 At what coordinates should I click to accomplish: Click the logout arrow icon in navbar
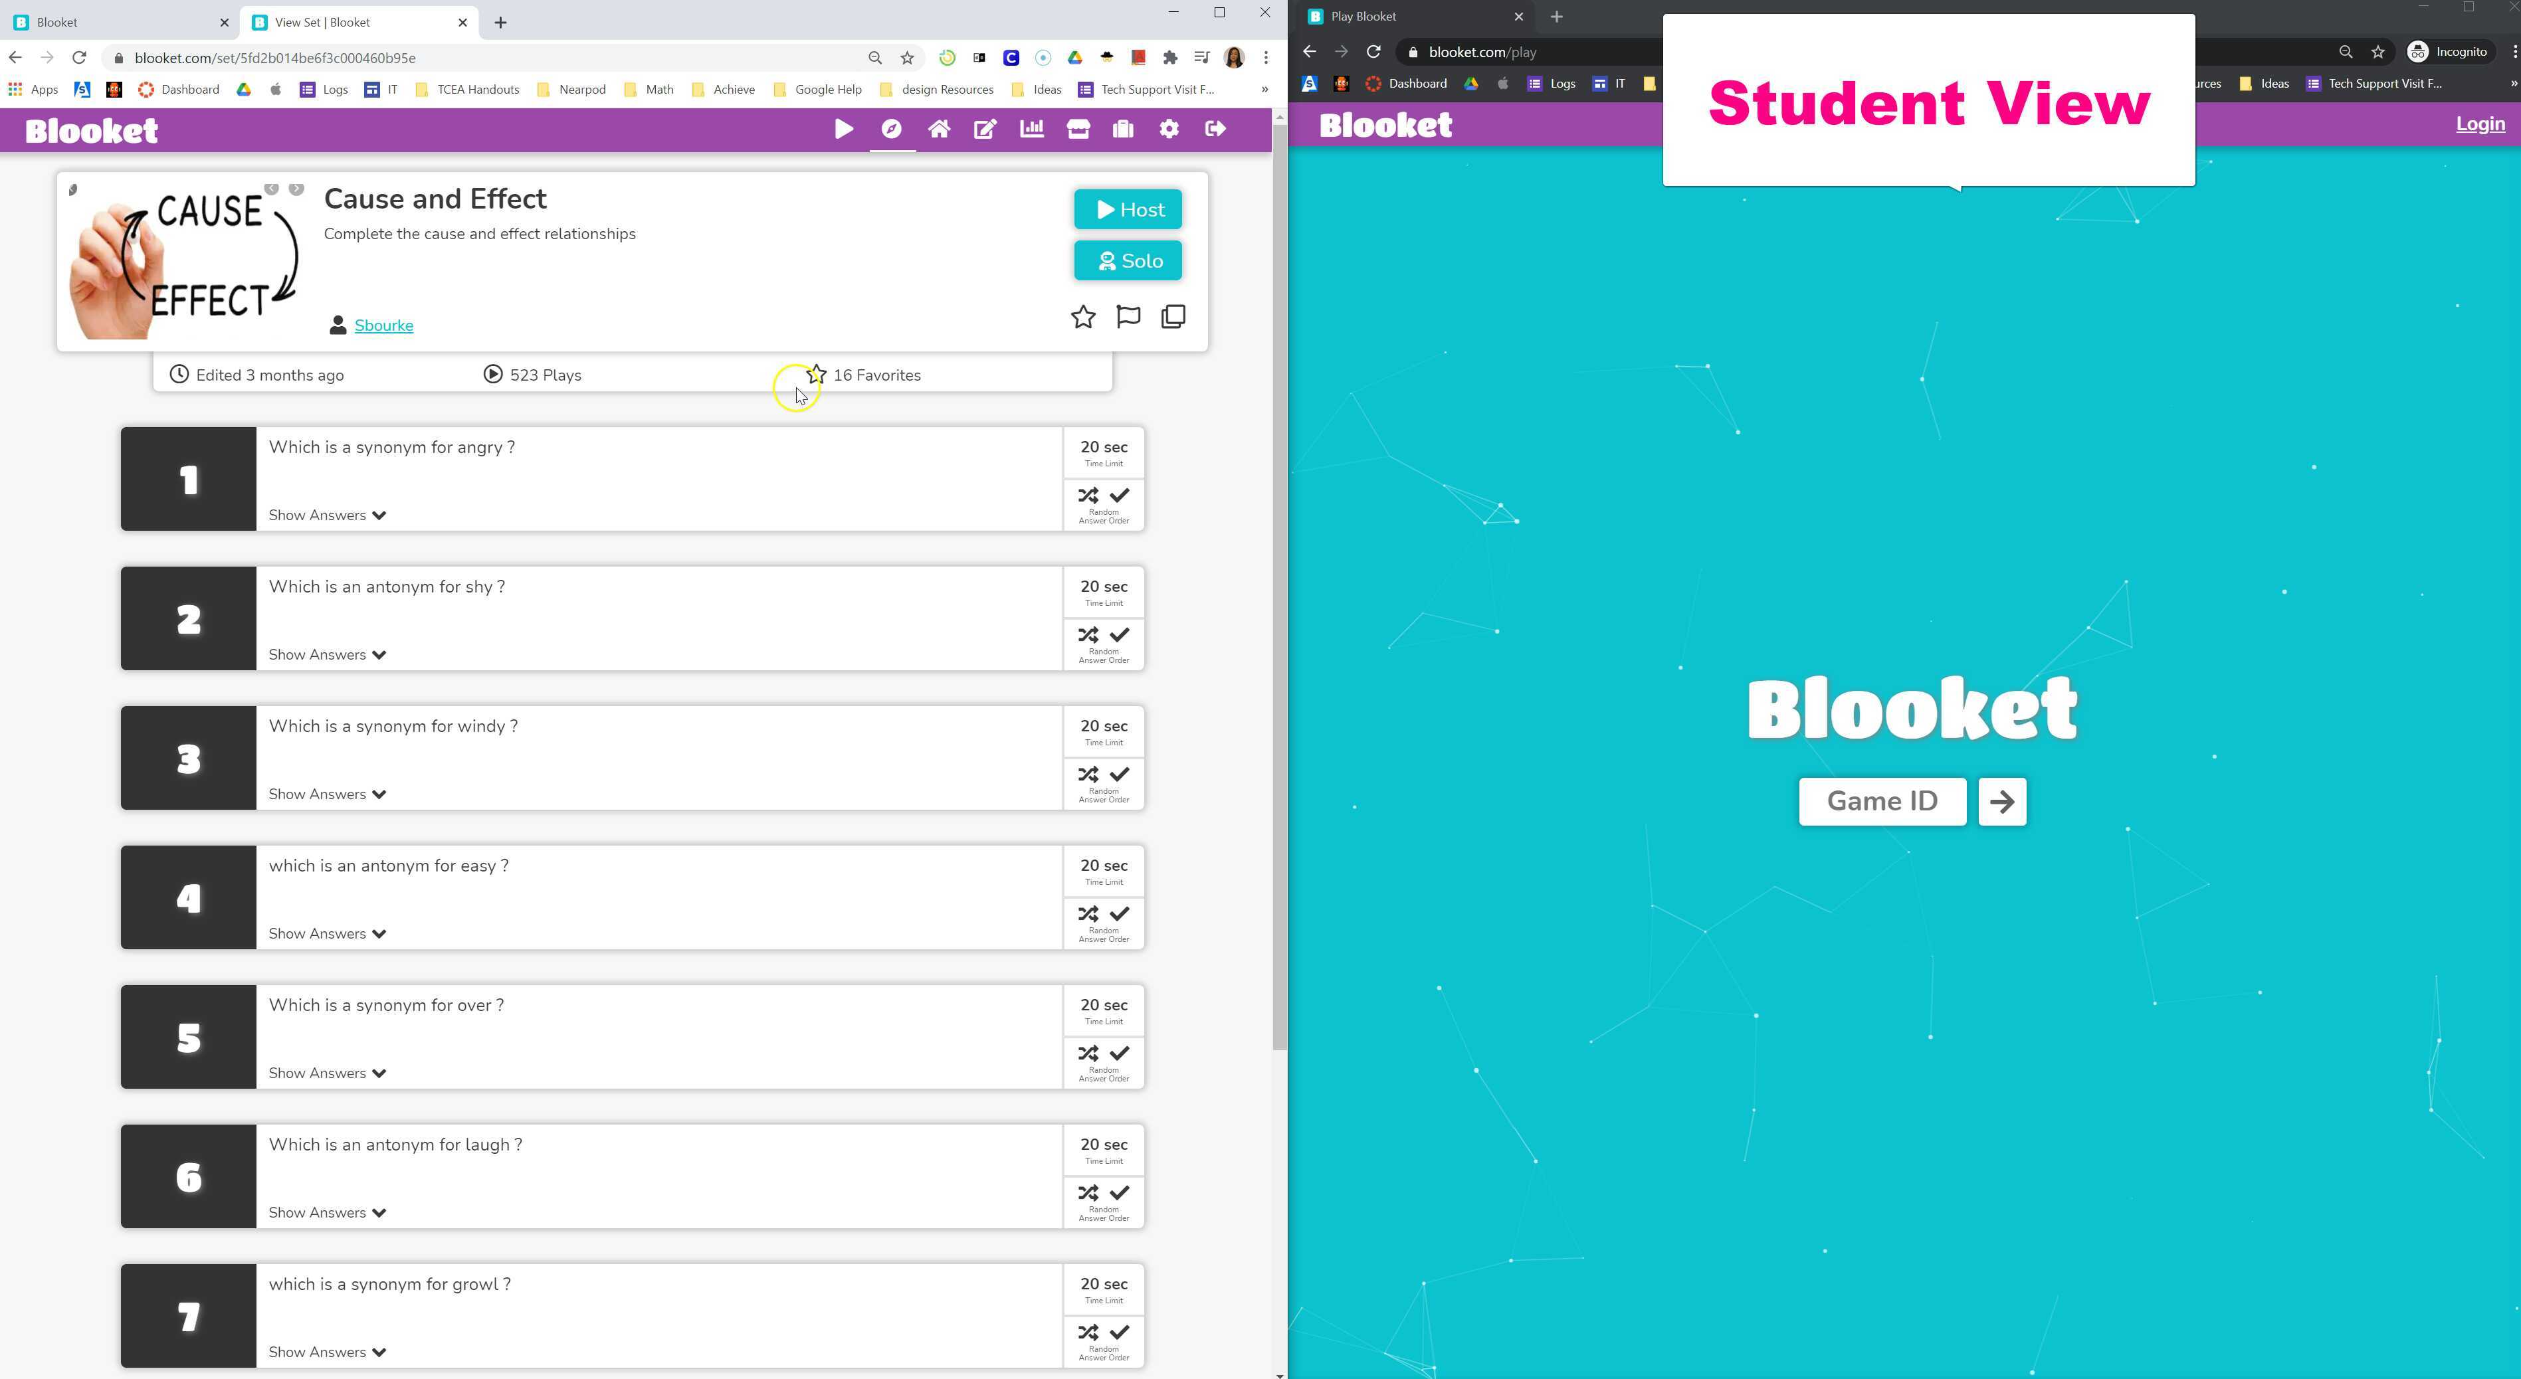(x=1215, y=129)
